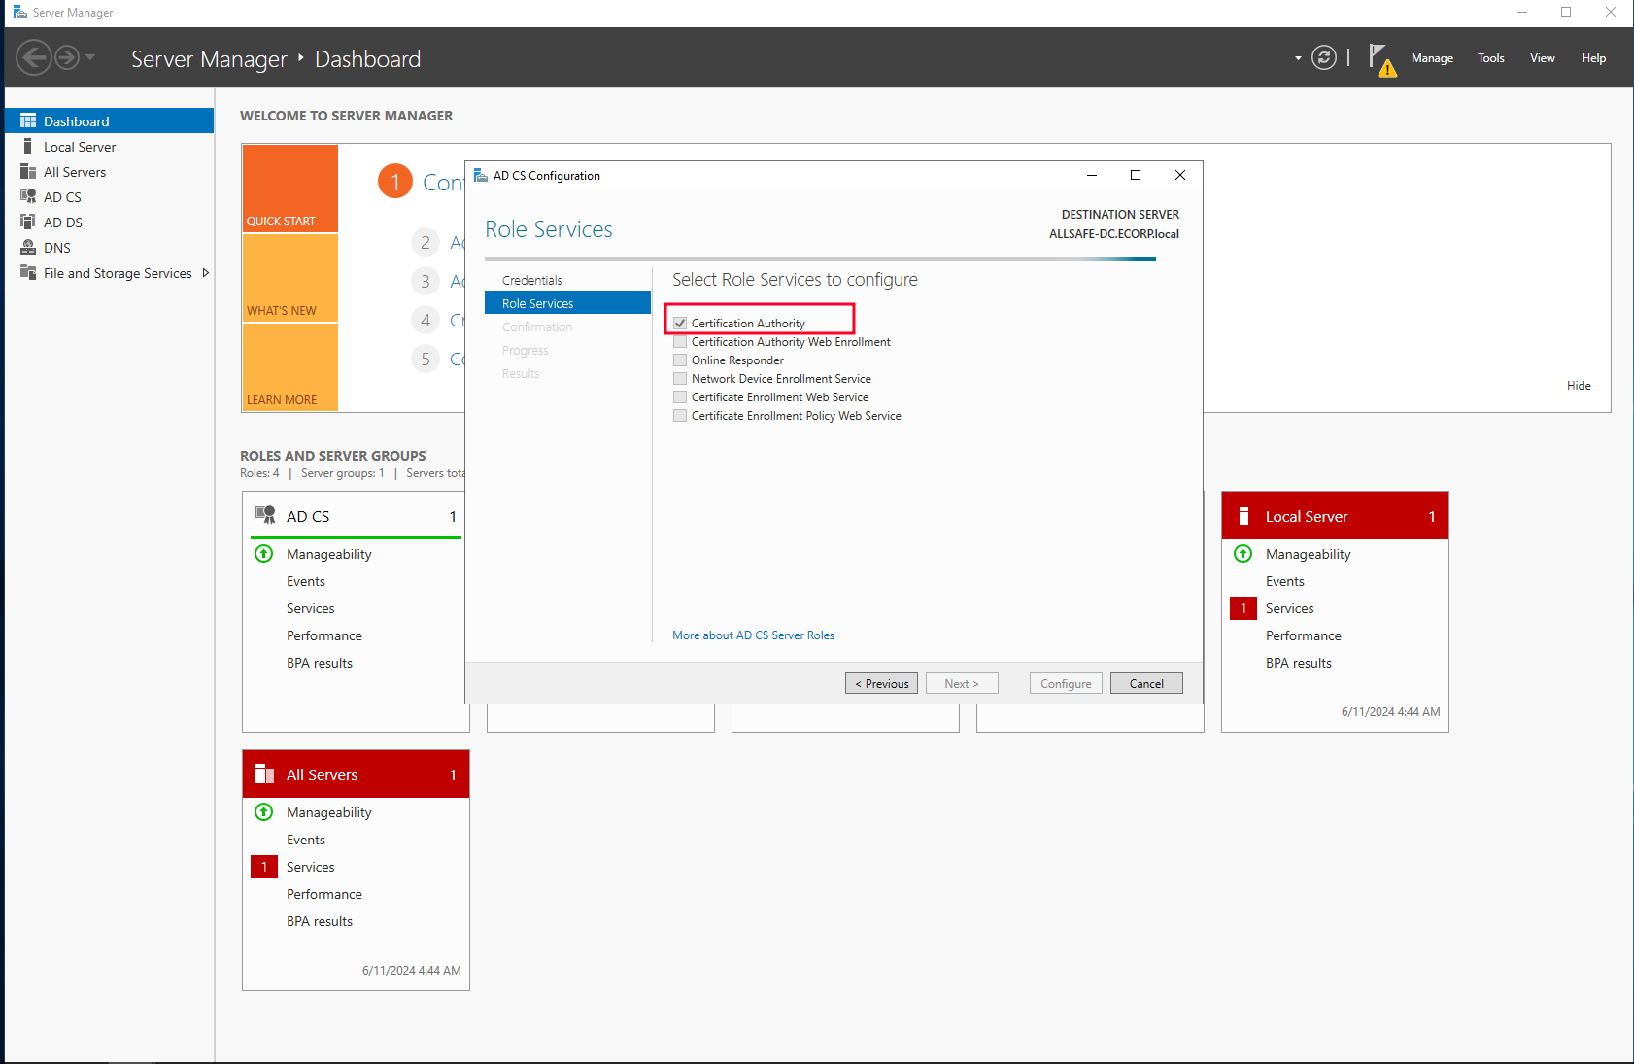Viewport: 1634px width, 1064px height.
Task: Select Local Server icon in sidebar
Action: 28,146
